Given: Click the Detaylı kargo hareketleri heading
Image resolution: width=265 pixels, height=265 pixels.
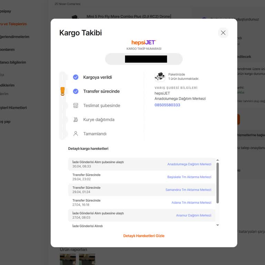Looking at the screenshot, I should (x=88, y=149).
